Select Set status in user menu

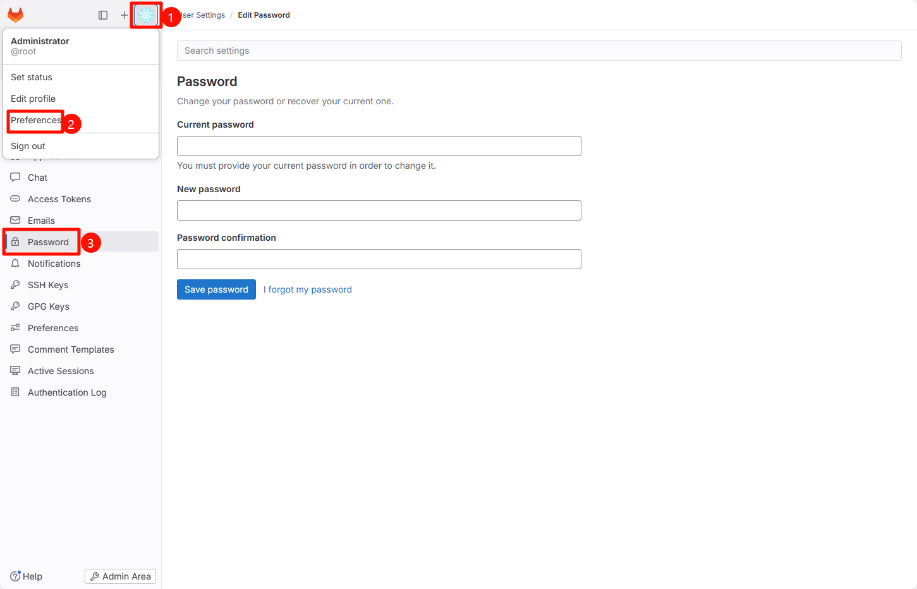coord(32,77)
